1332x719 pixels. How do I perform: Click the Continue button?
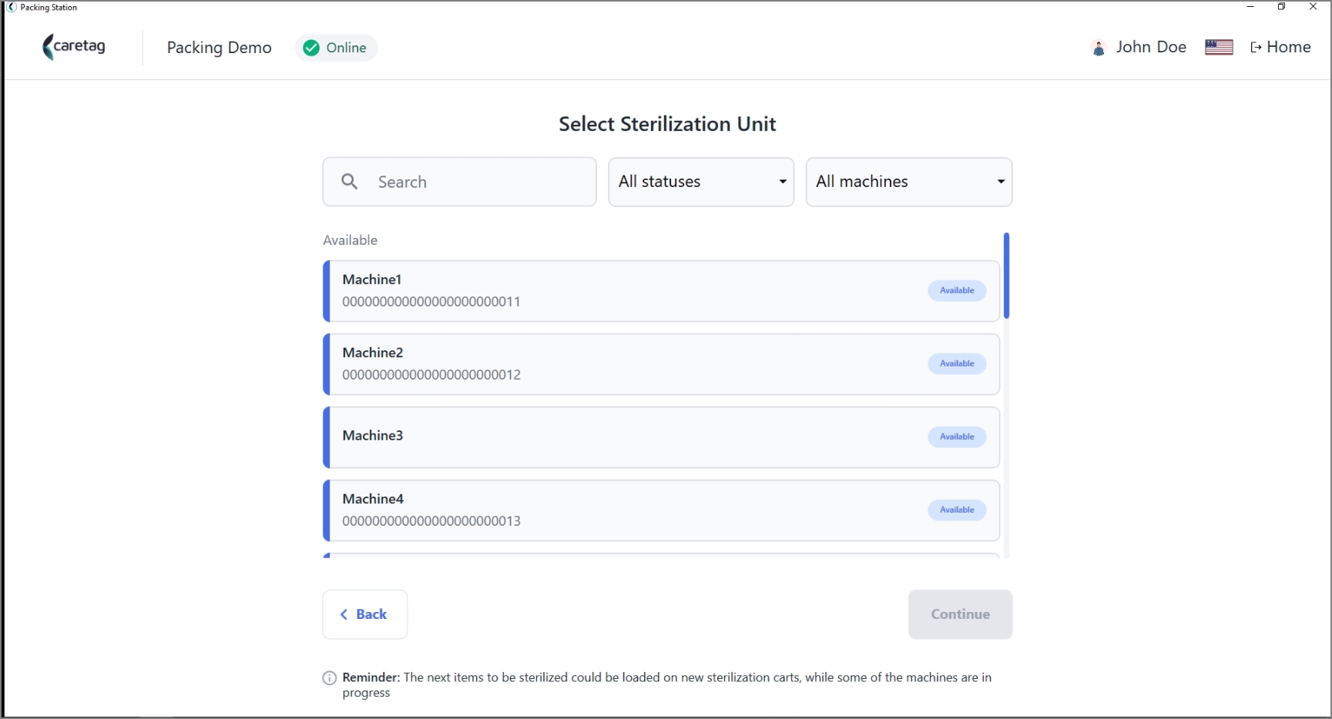pos(960,614)
